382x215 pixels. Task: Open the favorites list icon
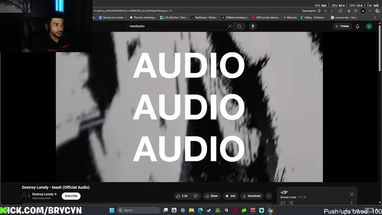[x=356, y=11]
